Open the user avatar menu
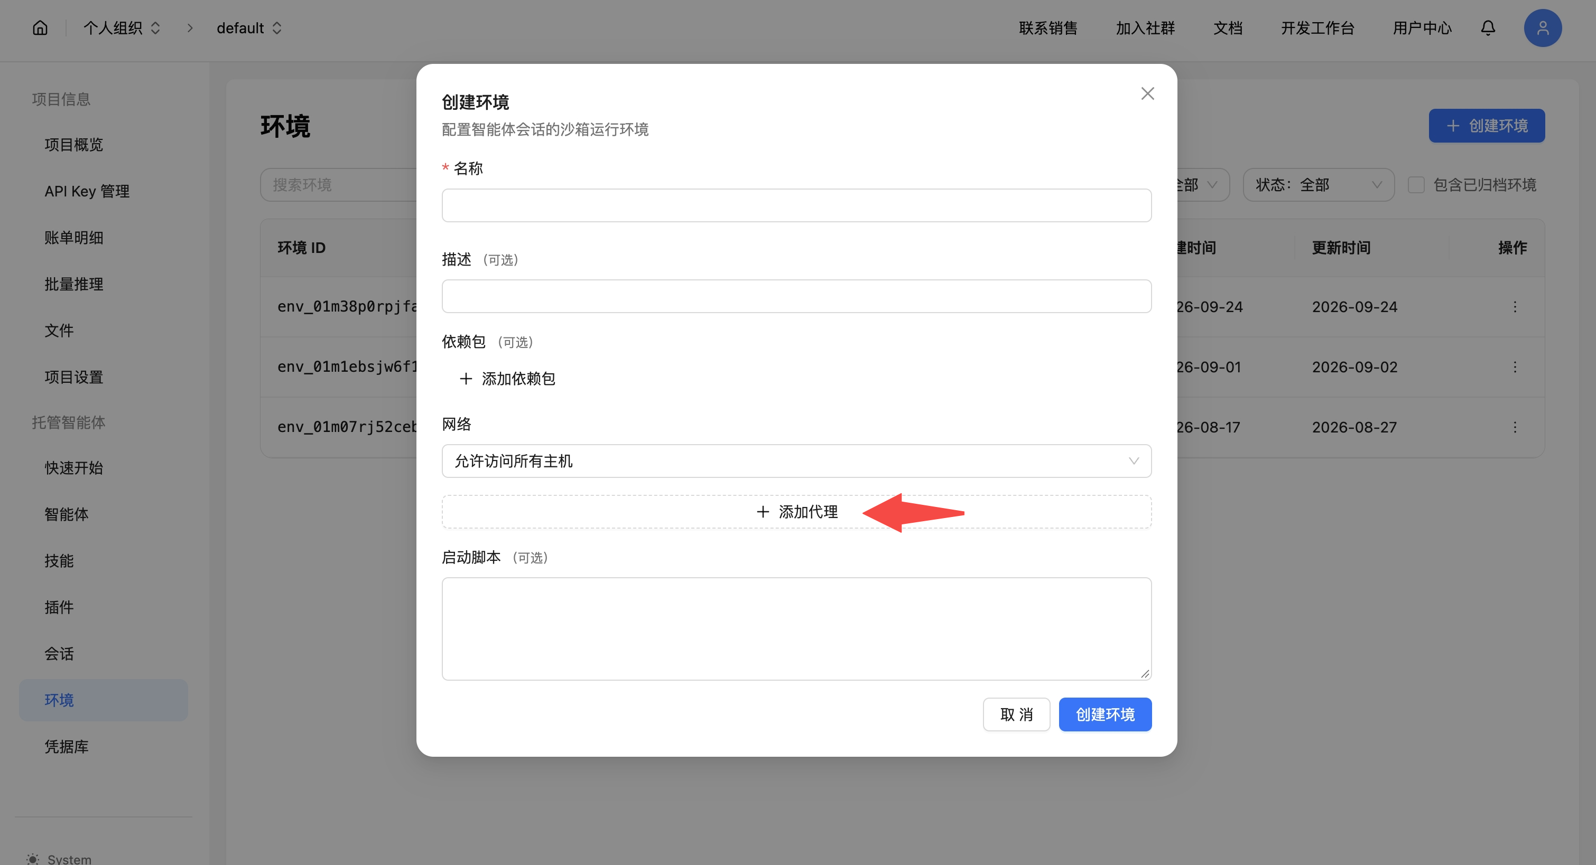The height and width of the screenshot is (865, 1596). coord(1542,28)
